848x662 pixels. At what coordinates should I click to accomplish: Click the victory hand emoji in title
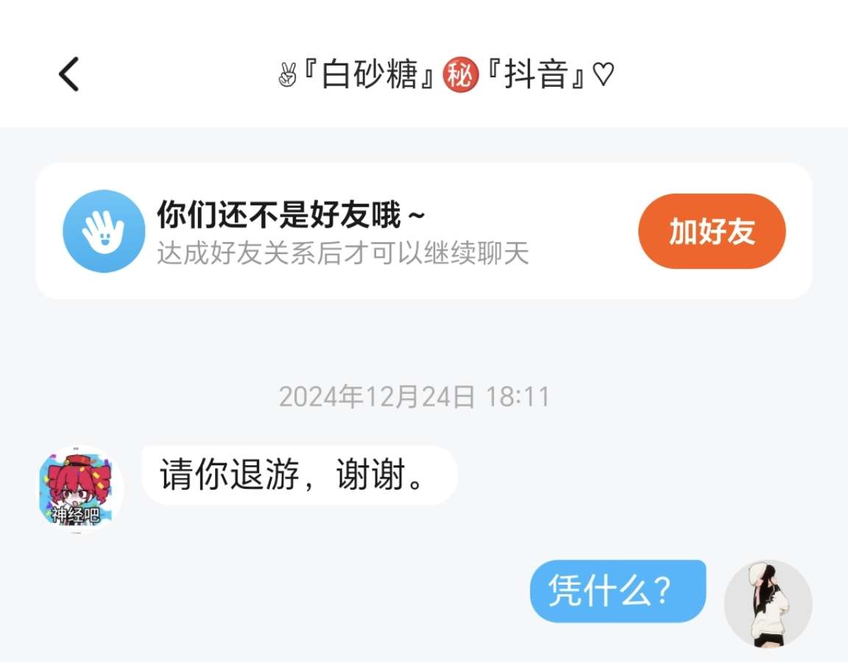[288, 74]
